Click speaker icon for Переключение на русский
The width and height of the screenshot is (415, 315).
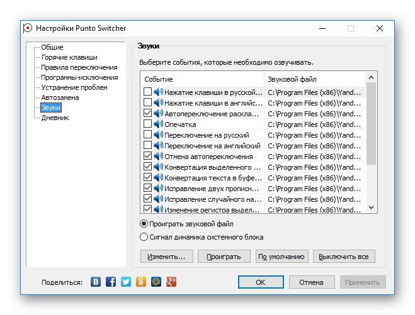(158, 135)
